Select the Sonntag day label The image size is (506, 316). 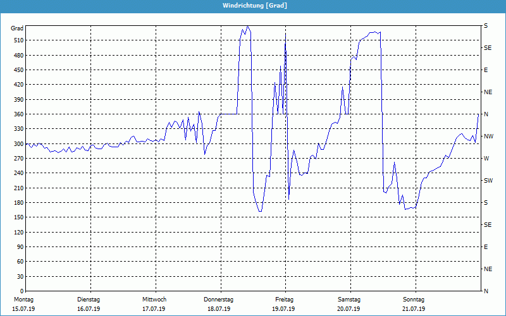point(414,300)
